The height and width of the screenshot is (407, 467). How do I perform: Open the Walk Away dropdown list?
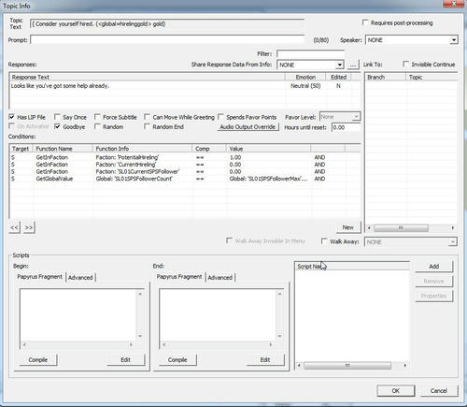click(x=453, y=242)
